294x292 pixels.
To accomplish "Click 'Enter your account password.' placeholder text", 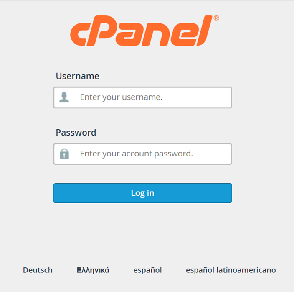I will [136, 154].
